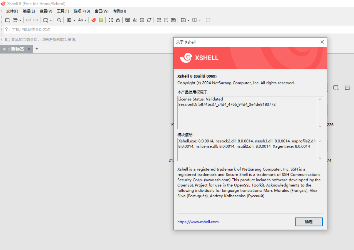Select the 1 新标签 tab
This screenshot has width=354, height=250.
click(16, 49)
